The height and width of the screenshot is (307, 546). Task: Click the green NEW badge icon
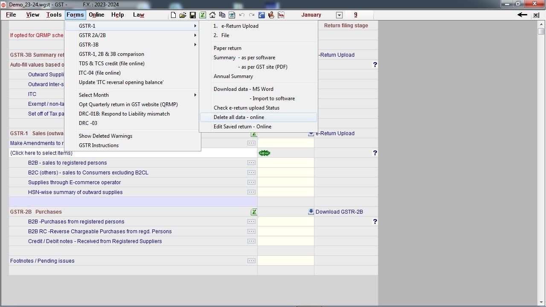click(264, 153)
